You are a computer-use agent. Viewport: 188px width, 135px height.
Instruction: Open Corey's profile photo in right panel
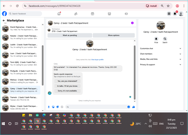(161, 25)
